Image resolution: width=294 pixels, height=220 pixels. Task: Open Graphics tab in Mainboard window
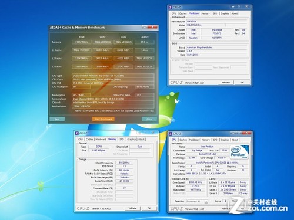225,13
